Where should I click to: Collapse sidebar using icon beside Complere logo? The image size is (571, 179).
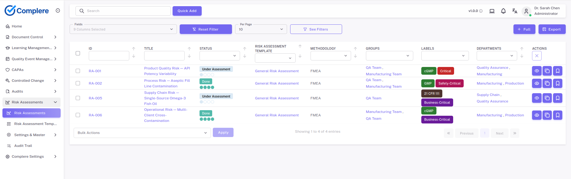click(58, 10)
